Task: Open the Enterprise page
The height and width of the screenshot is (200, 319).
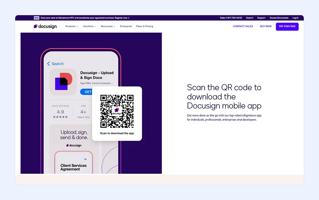Action: (x=126, y=26)
